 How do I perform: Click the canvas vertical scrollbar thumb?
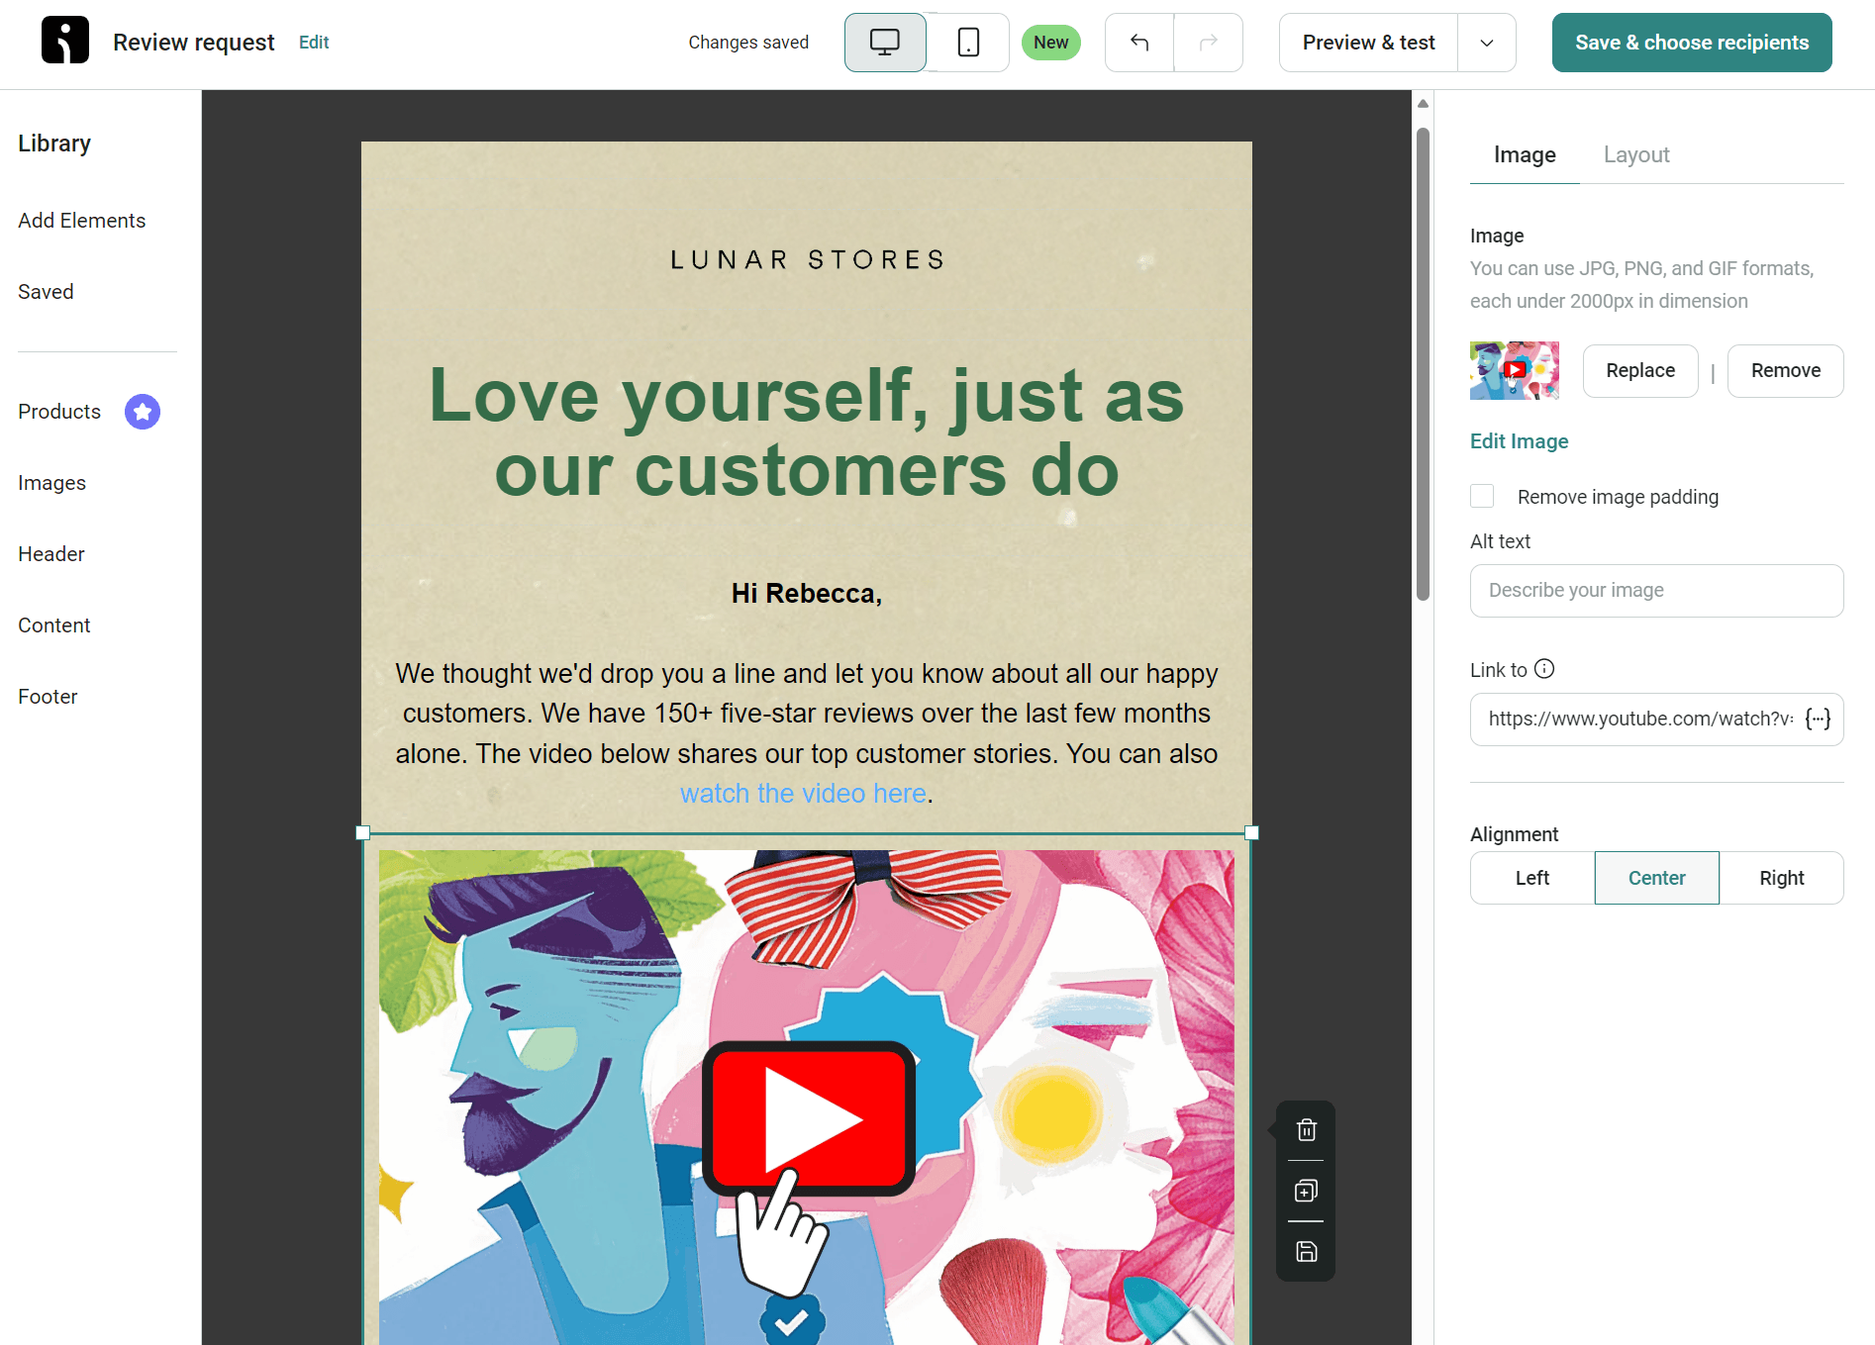1423,364
